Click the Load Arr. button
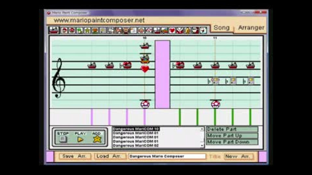Screen dimensions: 312x175 coord(110,156)
